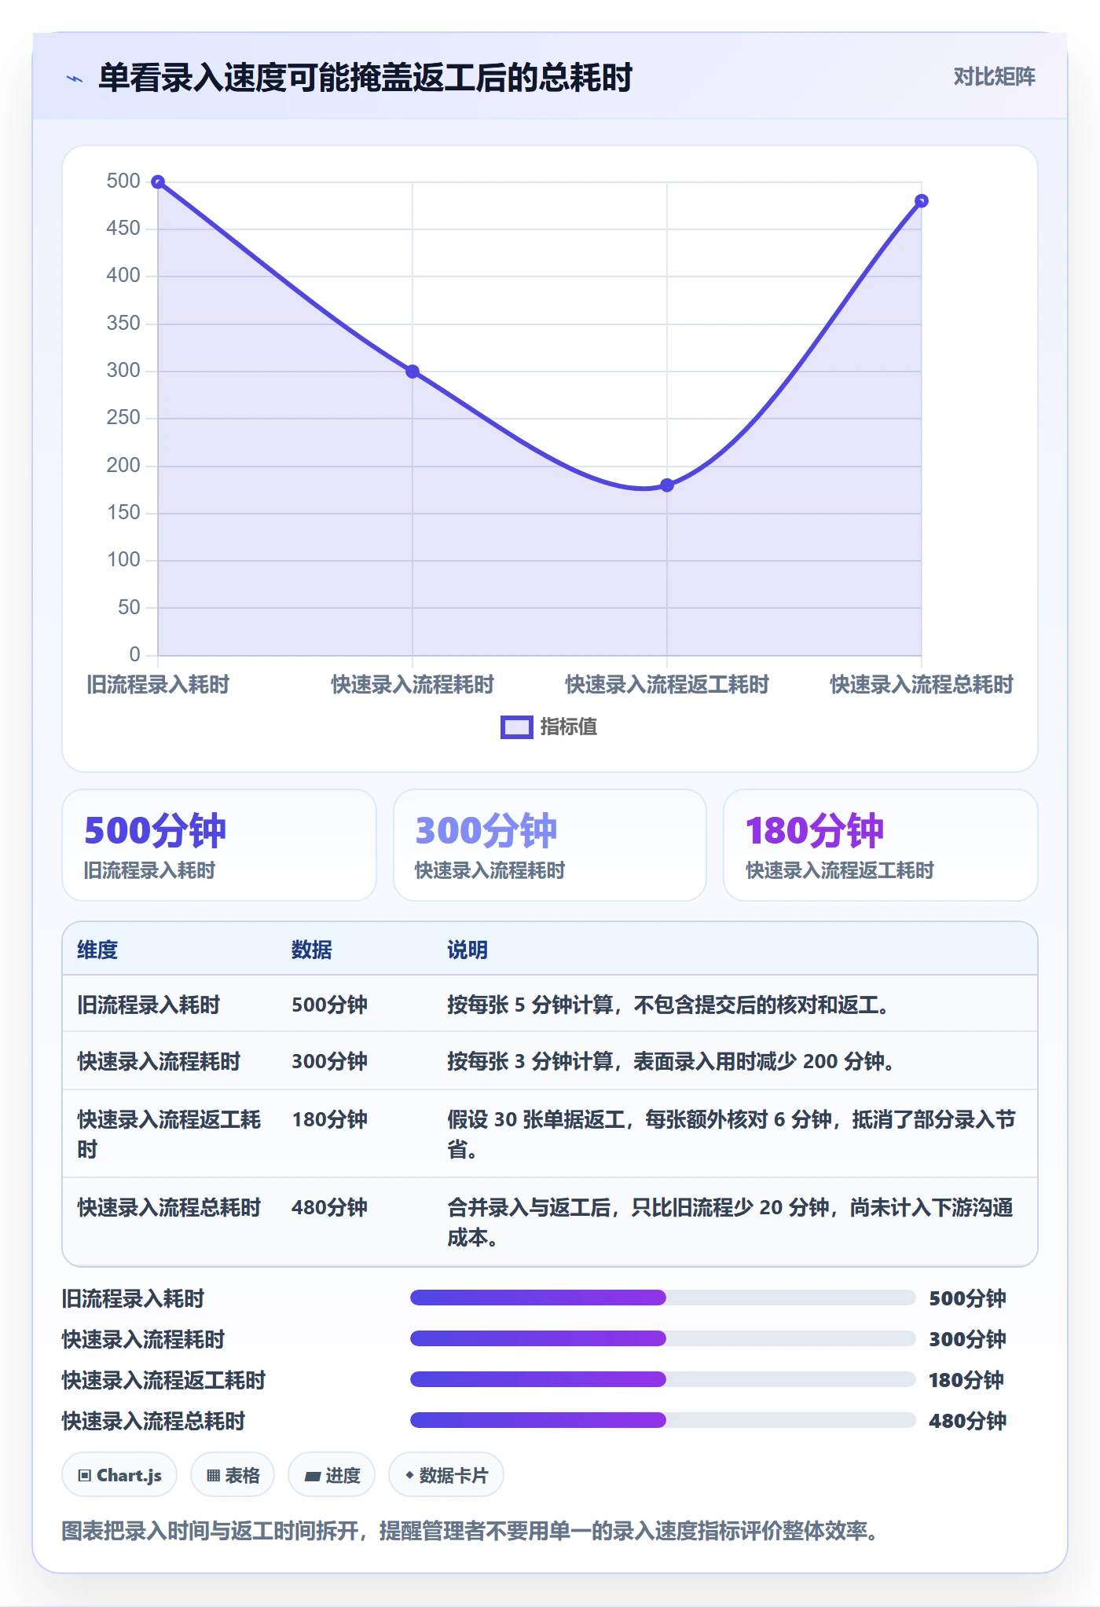The height and width of the screenshot is (1607, 1100).
Task: Click the lightning icon beside the title
Action: (75, 79)
